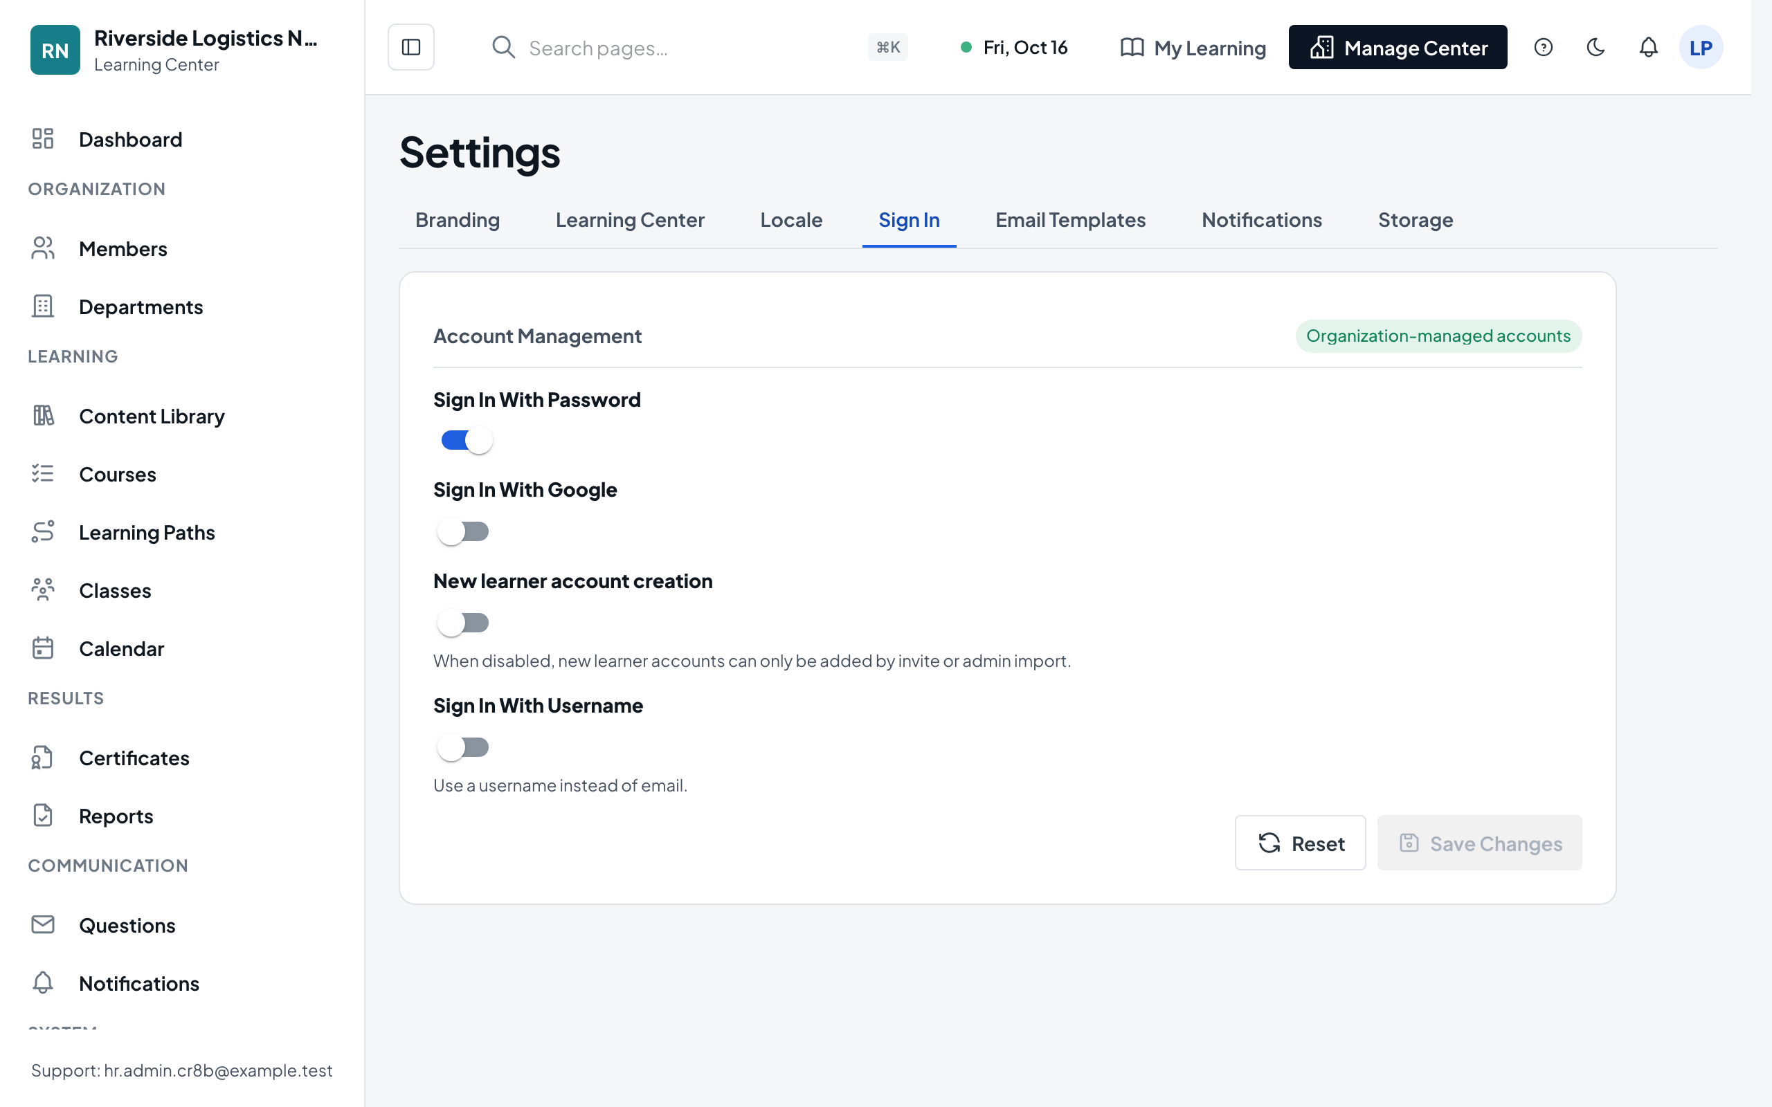Open the help question mark icon
This screenshot has height=1107, width=1772.
coord(1543,48)
